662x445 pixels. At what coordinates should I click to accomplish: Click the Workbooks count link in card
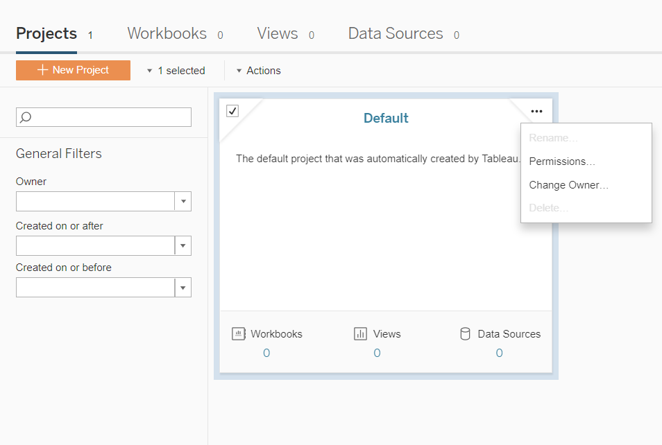point(266,354)
